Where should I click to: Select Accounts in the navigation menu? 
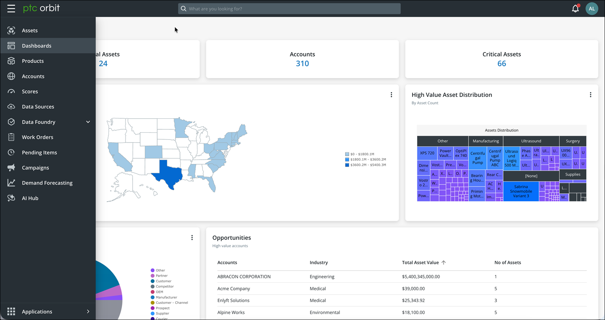[48, 76]
